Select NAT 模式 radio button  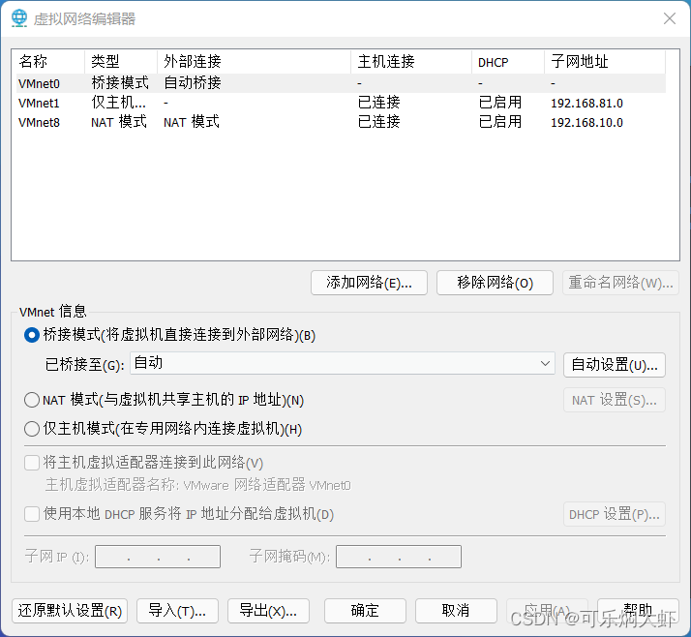32,400
